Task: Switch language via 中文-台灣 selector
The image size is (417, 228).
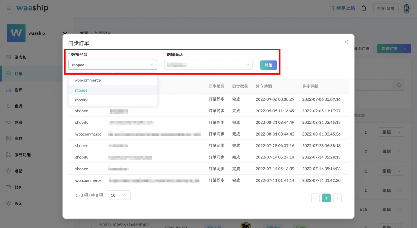Action: 385,8
